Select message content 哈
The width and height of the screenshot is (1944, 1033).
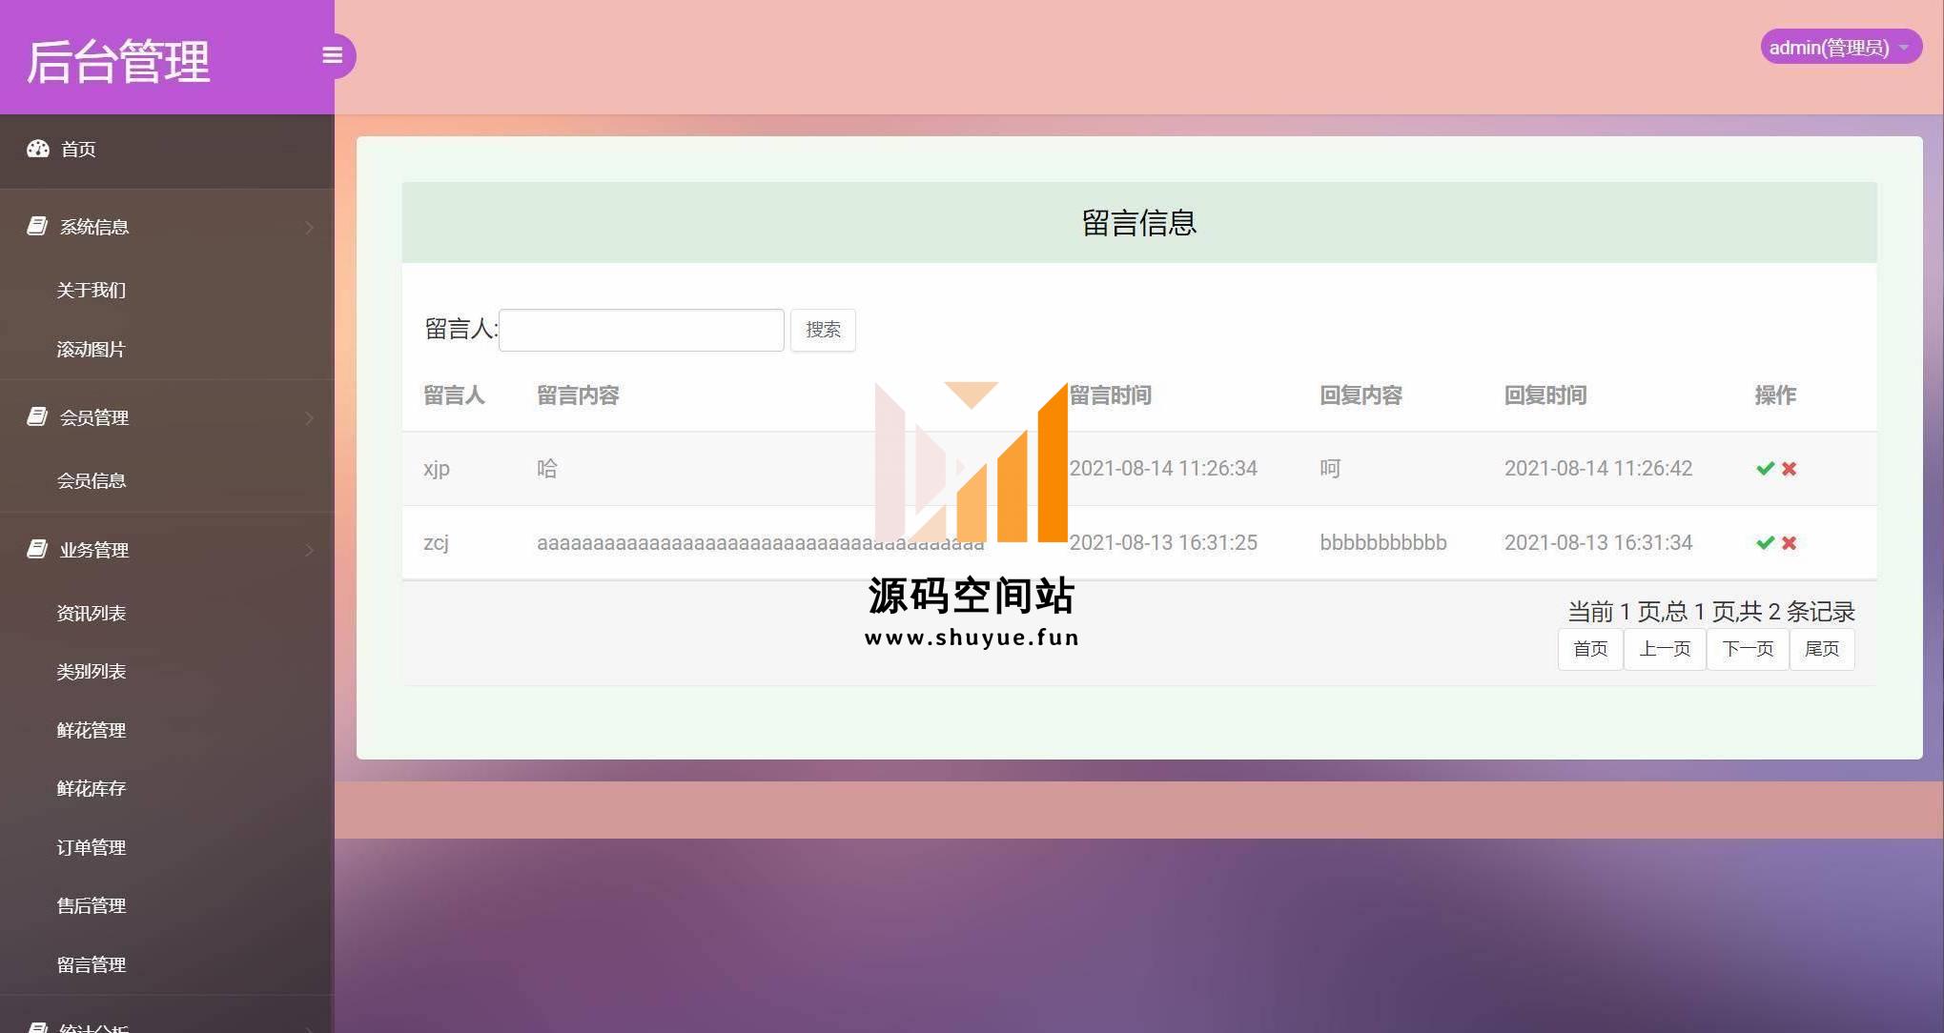547,468
